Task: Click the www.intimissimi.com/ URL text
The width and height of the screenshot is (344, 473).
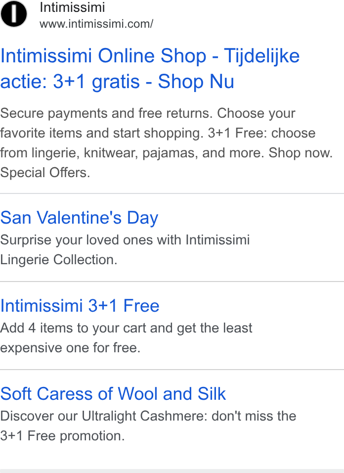Action: point(96,24)
